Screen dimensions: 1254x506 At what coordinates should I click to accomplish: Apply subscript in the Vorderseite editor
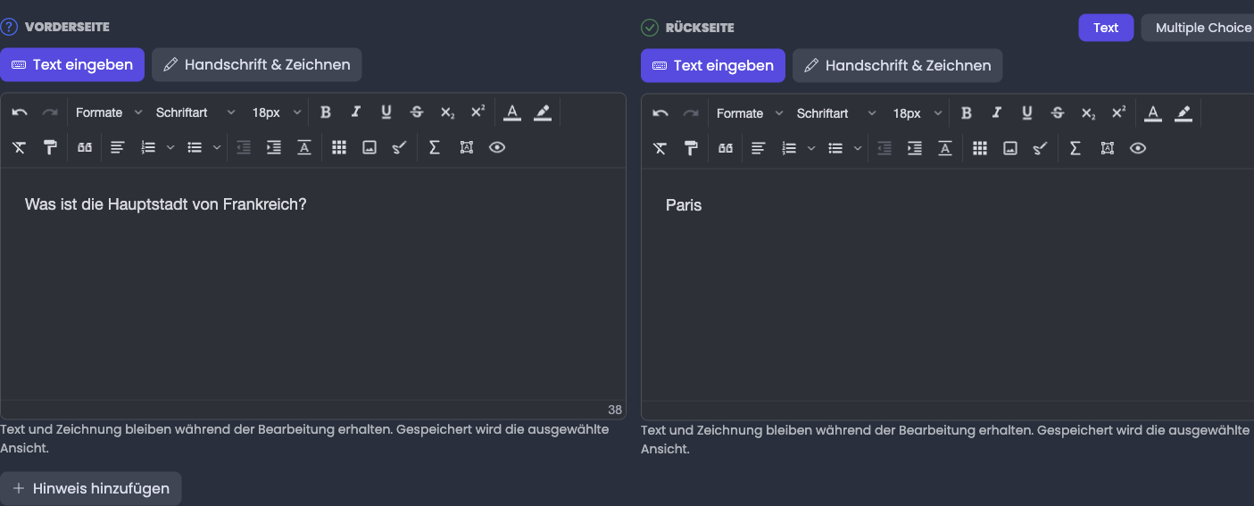[447, 112]
